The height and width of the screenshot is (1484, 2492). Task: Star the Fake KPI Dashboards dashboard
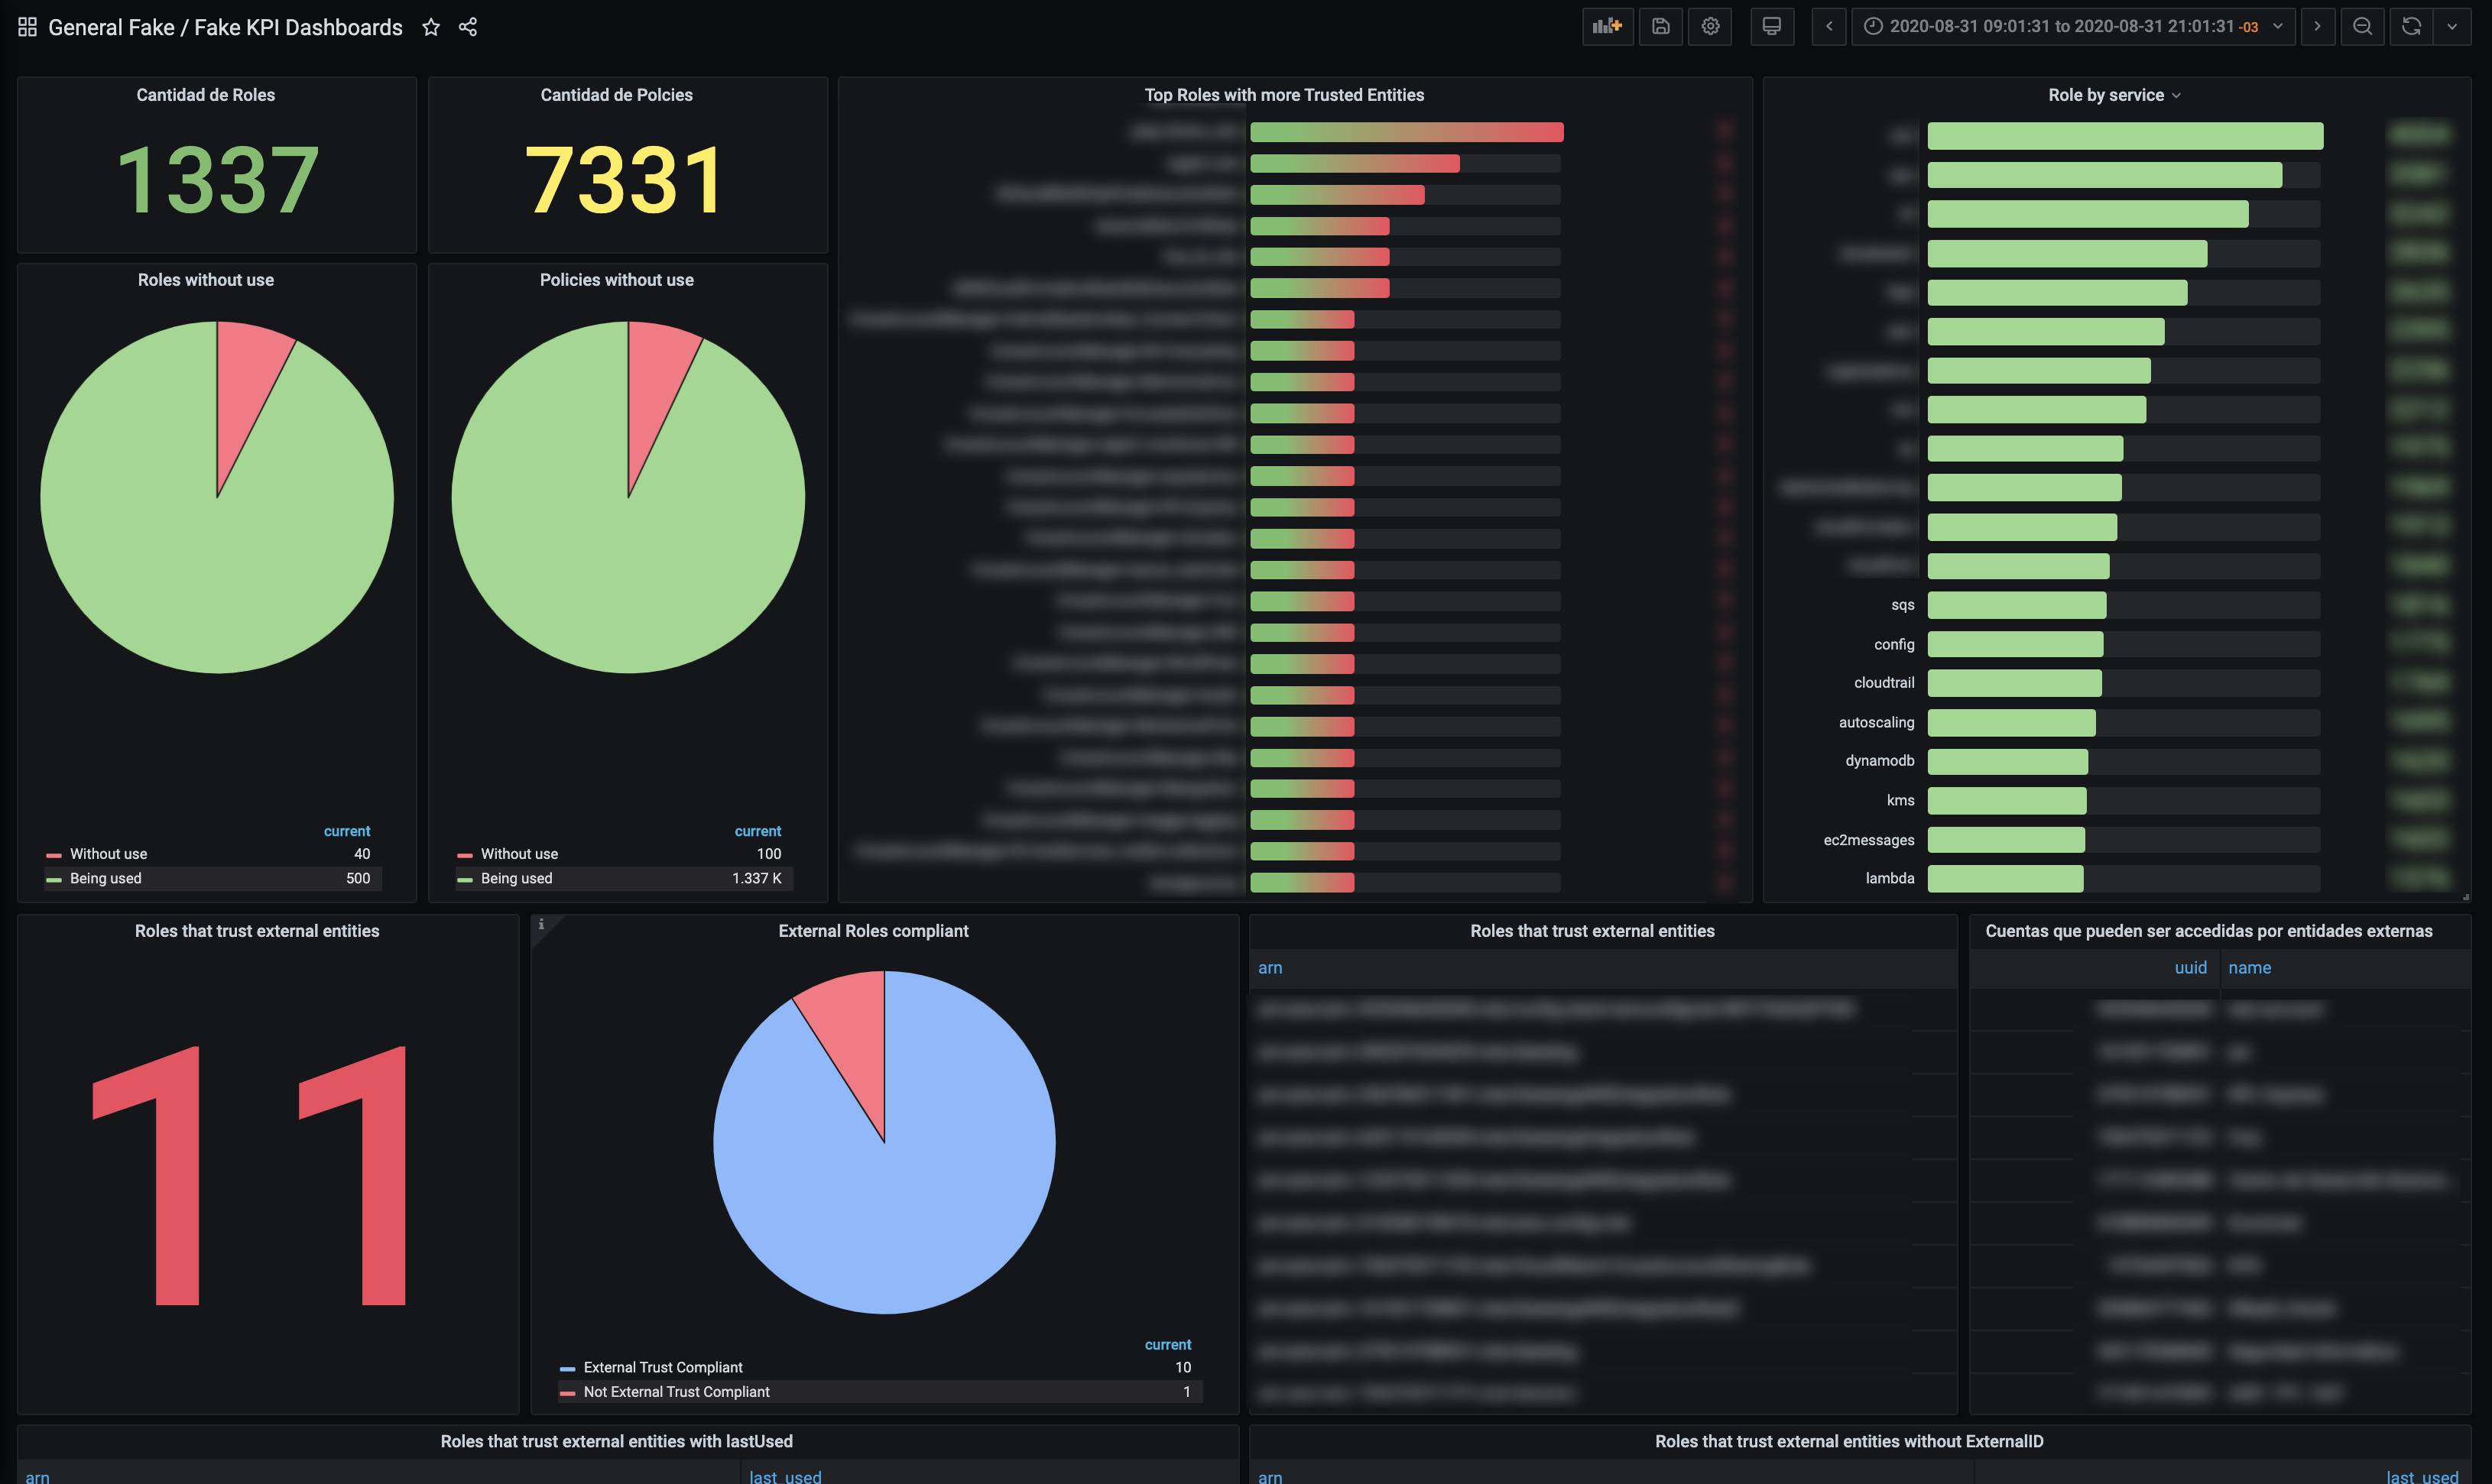[431, 27]
